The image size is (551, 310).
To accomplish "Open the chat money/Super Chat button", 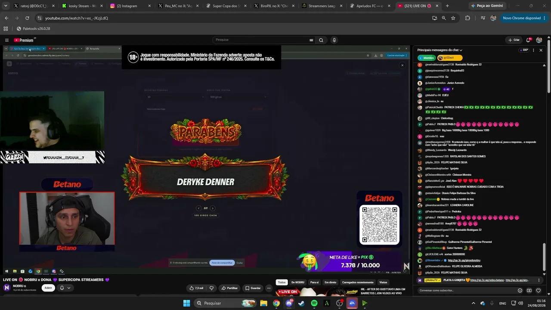I will [x=529, y=291].
